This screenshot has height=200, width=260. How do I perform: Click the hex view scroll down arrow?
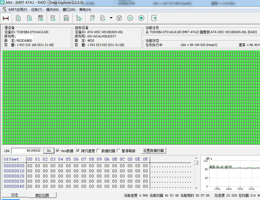(x=196, y=188)
